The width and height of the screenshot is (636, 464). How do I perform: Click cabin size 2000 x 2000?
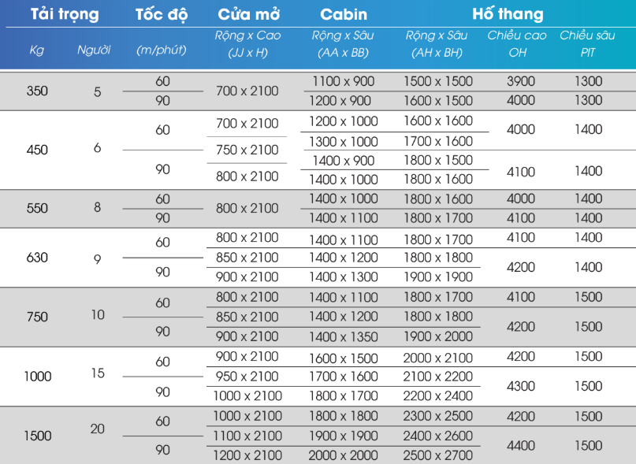point(343,455)
